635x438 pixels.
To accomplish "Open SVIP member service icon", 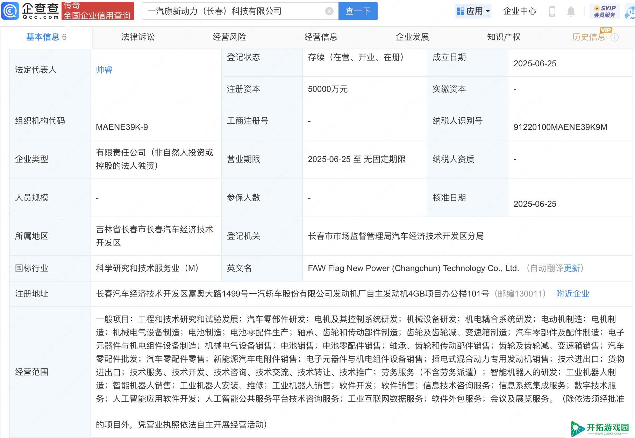I will [605, 11].
